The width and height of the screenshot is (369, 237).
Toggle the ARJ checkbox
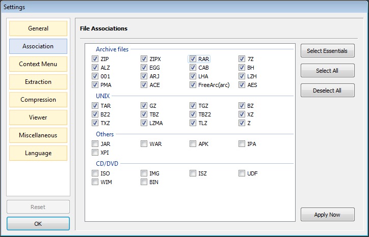[144, 76]
